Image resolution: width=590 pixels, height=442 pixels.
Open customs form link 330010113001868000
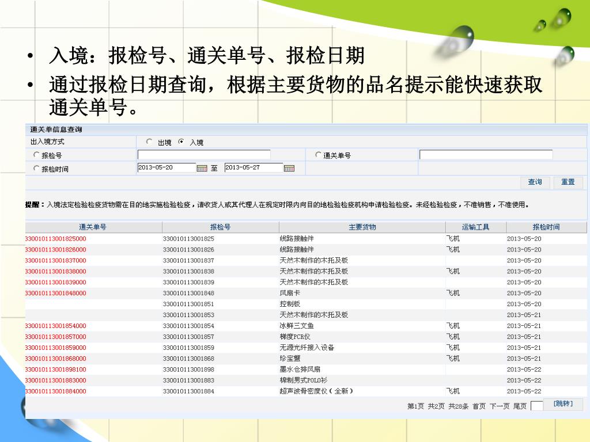[56, 359]
